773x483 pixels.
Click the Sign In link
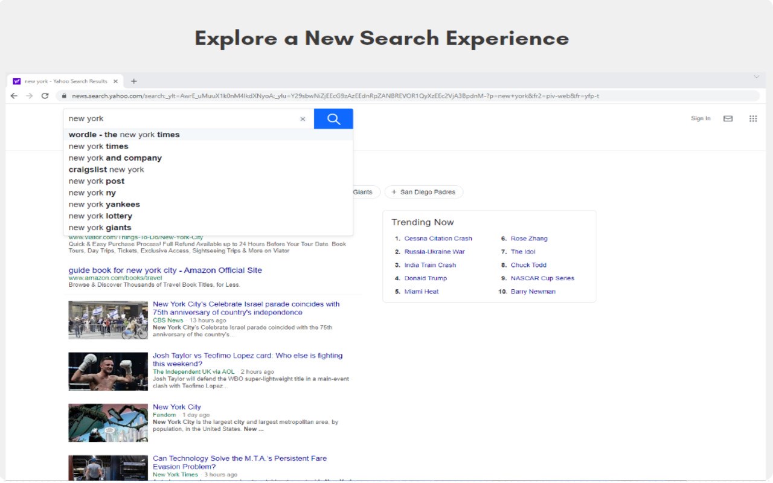tap(701, 118)
